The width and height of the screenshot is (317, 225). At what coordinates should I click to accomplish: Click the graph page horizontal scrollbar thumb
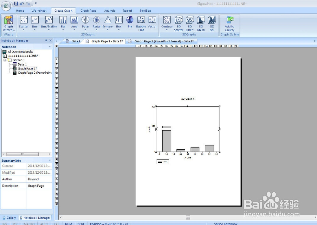coord(188,217)
